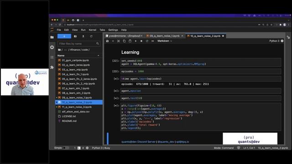Open the Table of Contents sidebar icon
Viewport: 292px width, 164px height.
[x=52, y=57]
